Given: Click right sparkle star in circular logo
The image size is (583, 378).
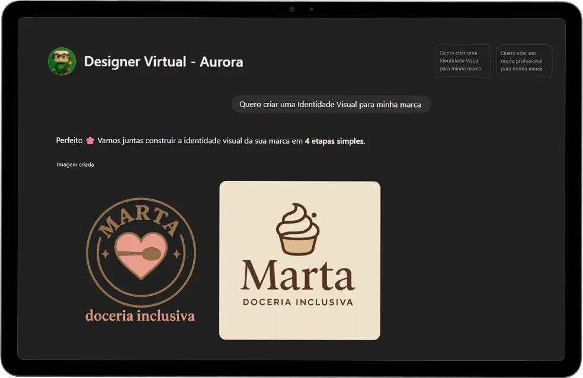Looking at the screenshot, I should pyautogui.click(x=176, y=254).
